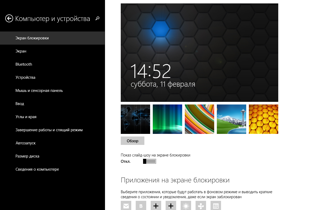The image size is (336, 210).
Task: Open the 'Устройства' settings section
Action: 52,77
